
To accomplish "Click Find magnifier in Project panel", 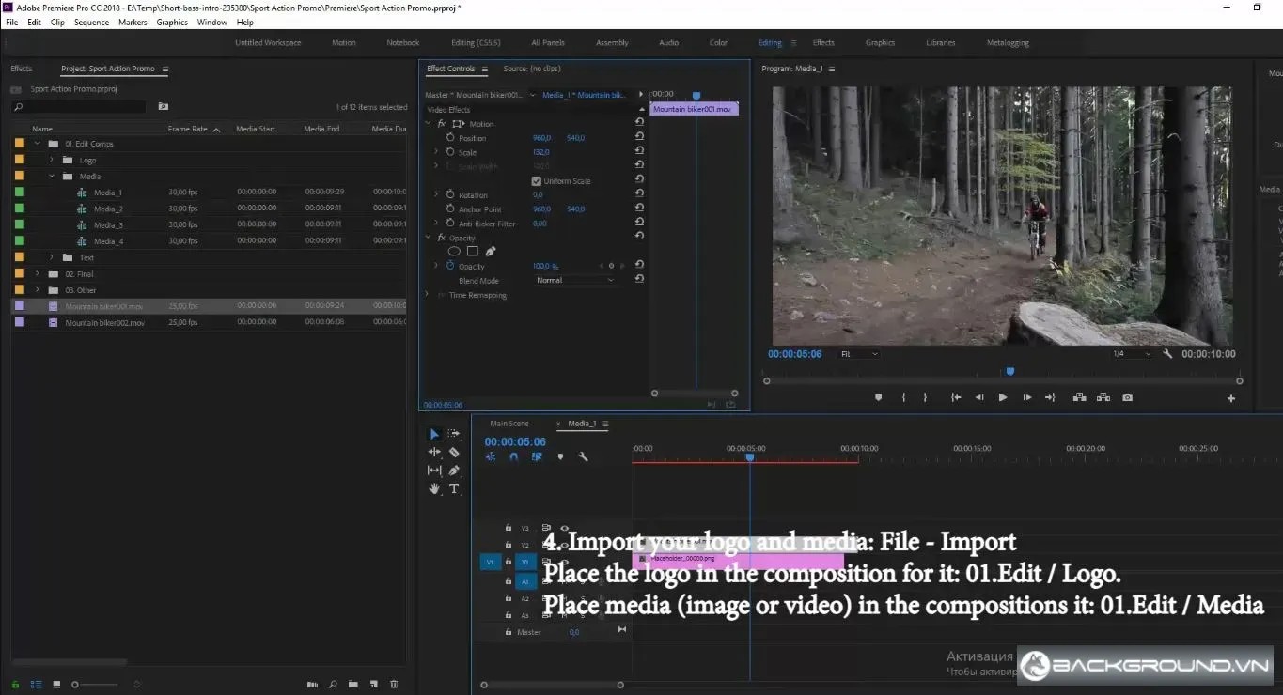I will (x=333, y=684).
